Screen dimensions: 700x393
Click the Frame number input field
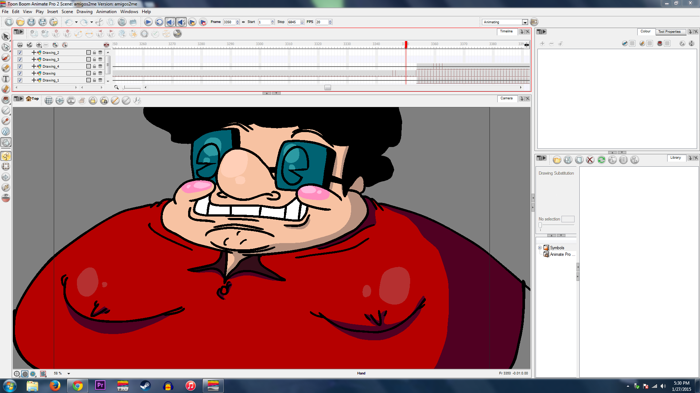coord(229,22)
